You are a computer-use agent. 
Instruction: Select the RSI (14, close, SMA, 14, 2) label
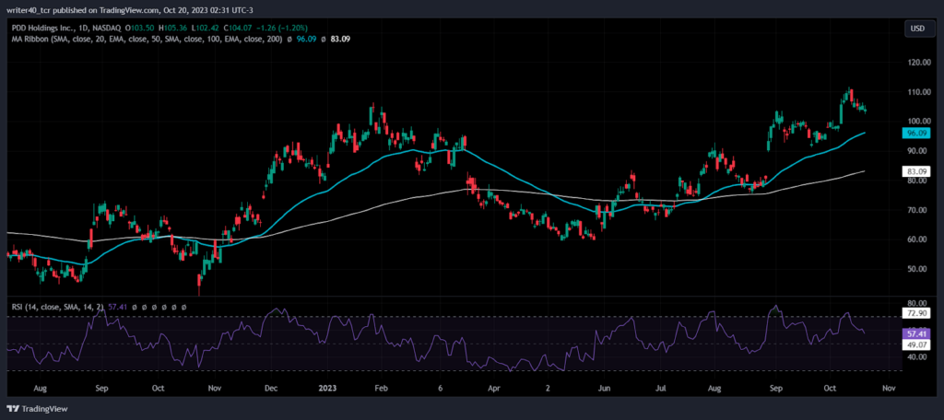(x=56, y=307)
